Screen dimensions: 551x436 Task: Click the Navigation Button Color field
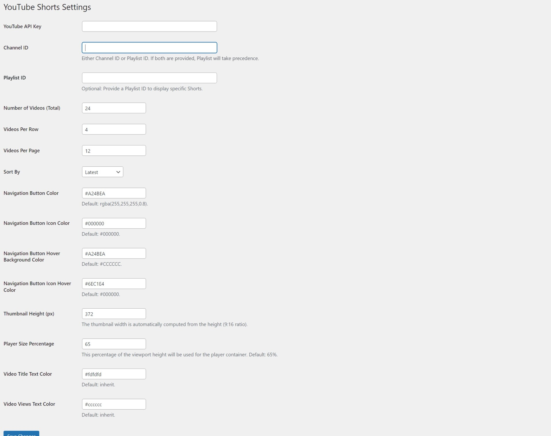click(114, 193)
